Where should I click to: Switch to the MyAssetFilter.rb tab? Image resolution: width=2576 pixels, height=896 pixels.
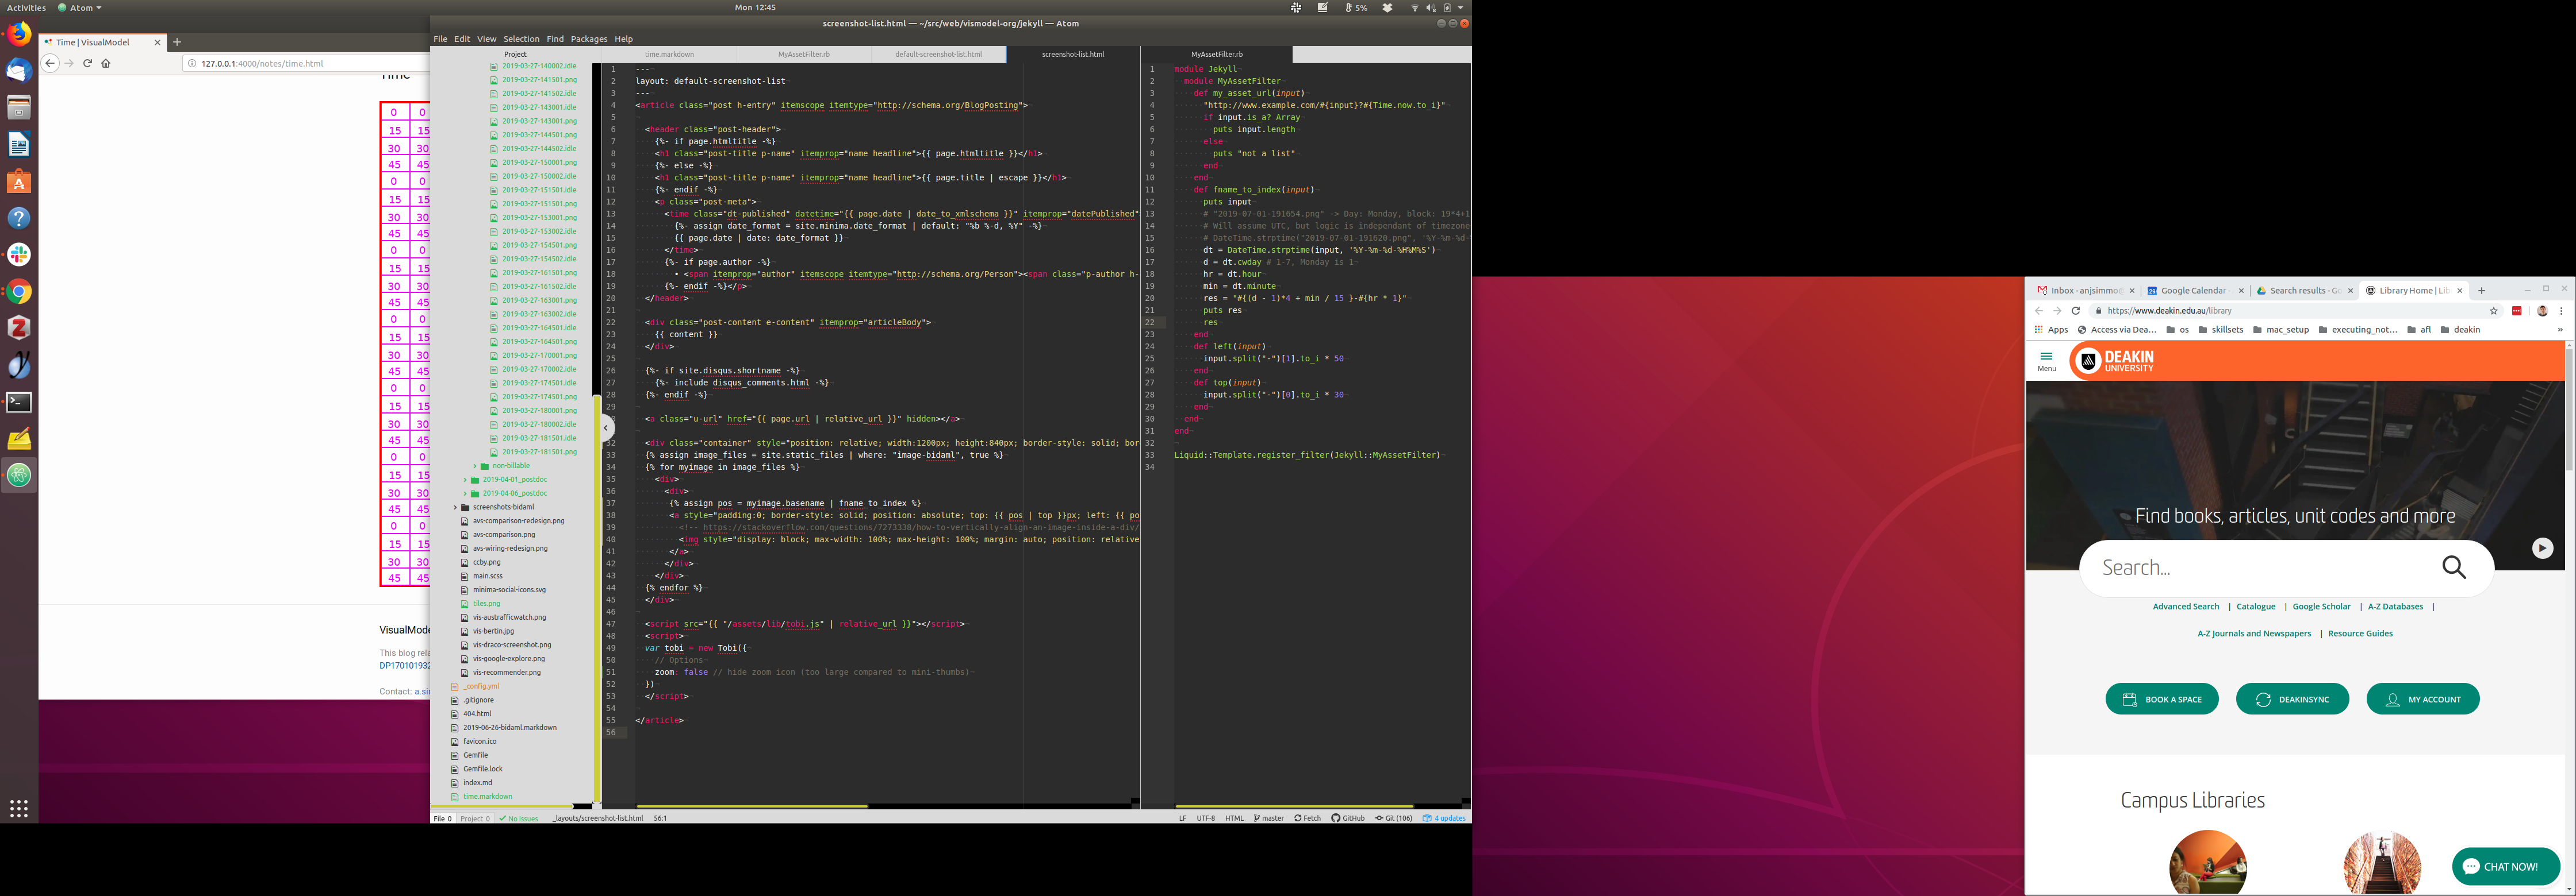(x=803, y=54)
